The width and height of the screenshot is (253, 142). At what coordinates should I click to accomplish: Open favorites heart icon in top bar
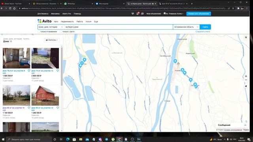(x=133, y=14)
